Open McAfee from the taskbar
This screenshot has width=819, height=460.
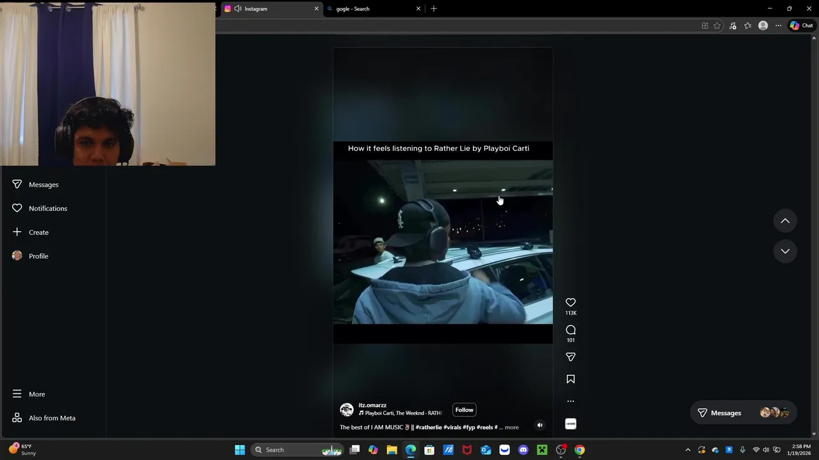click(x=467, y=450)
